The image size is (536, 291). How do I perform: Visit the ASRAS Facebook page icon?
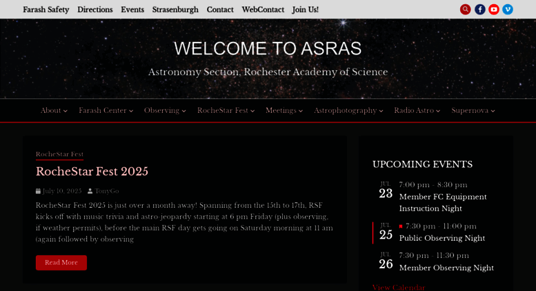[x=479, y=10]
